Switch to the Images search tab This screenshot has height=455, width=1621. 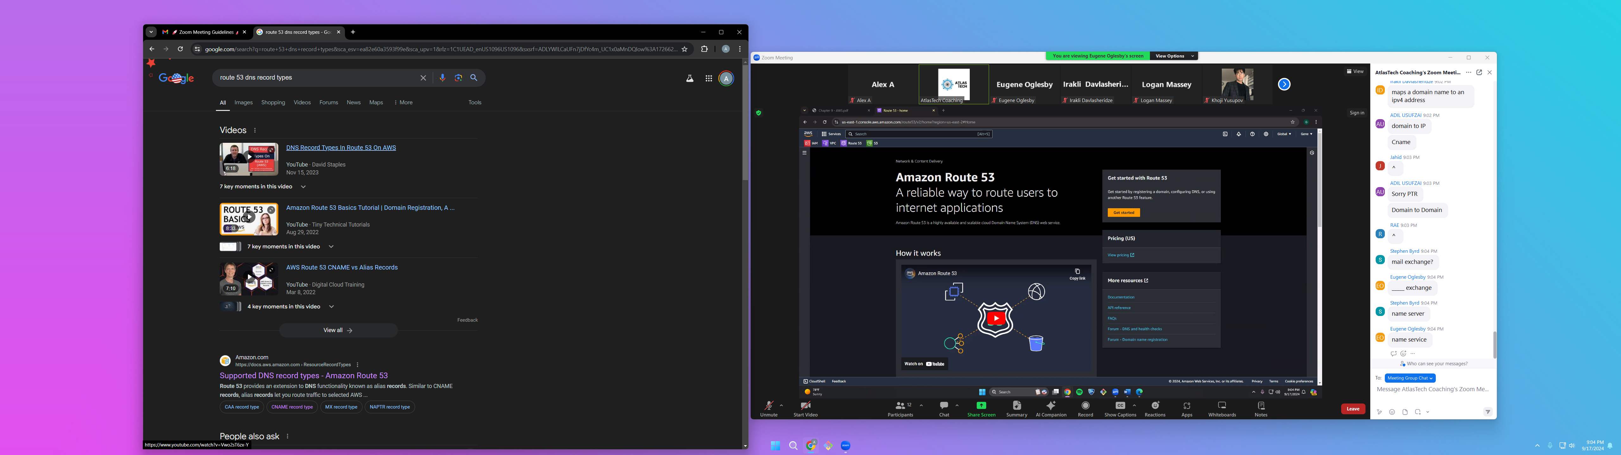tap(243, 102)
